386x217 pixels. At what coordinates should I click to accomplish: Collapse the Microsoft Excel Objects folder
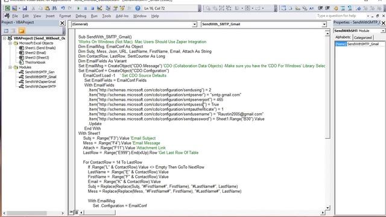click(x=10, y=43)
